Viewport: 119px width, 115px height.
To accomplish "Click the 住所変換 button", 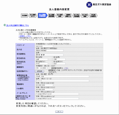I will coord(40,71).
